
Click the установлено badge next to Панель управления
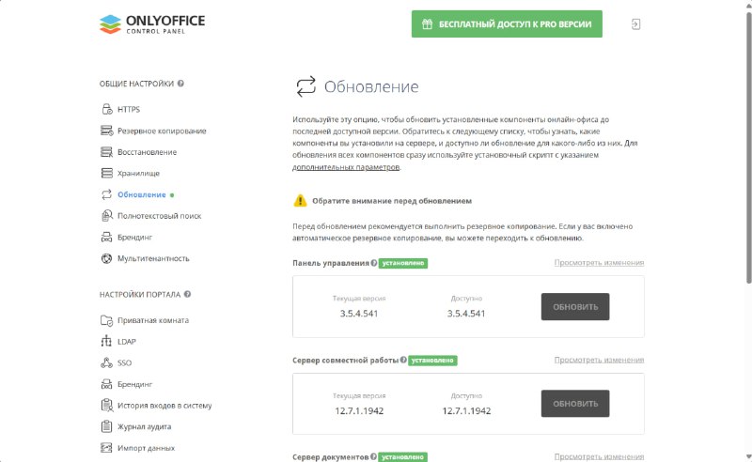point(403,263)
